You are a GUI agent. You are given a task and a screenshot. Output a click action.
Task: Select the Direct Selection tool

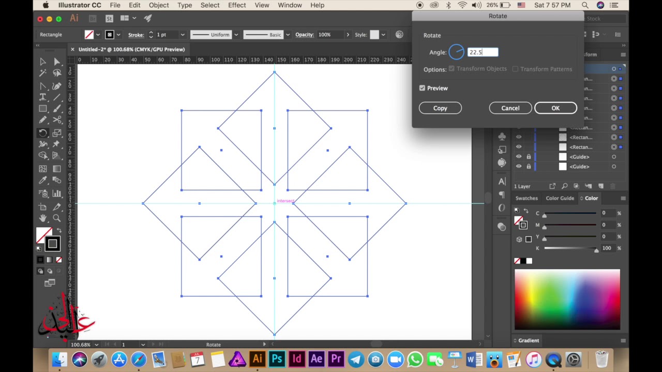coord(57,61)
